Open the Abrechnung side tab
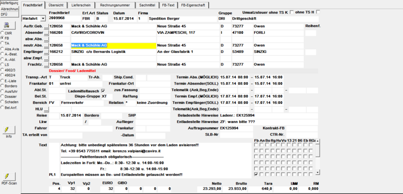Screen dimensions: 403x194 (x=10, y=9)
